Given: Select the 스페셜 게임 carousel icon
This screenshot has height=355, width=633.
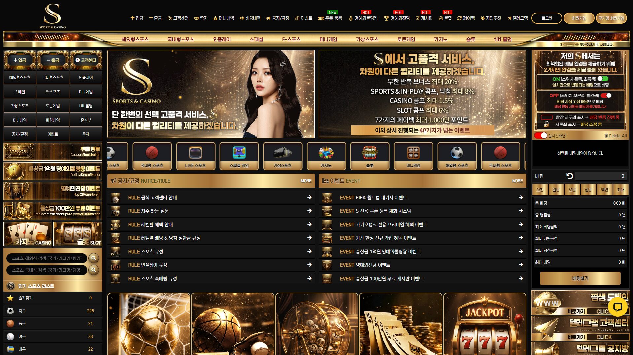Looking at the screenshot, I should (239, 156).
